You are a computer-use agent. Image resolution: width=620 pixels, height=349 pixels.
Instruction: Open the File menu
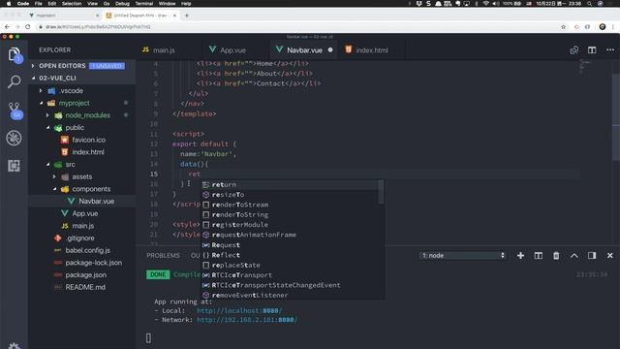point(39,4)
